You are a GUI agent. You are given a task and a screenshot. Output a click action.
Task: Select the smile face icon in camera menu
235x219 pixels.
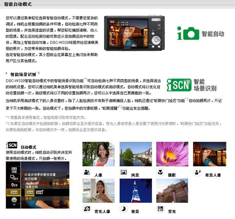coord(14,200)
